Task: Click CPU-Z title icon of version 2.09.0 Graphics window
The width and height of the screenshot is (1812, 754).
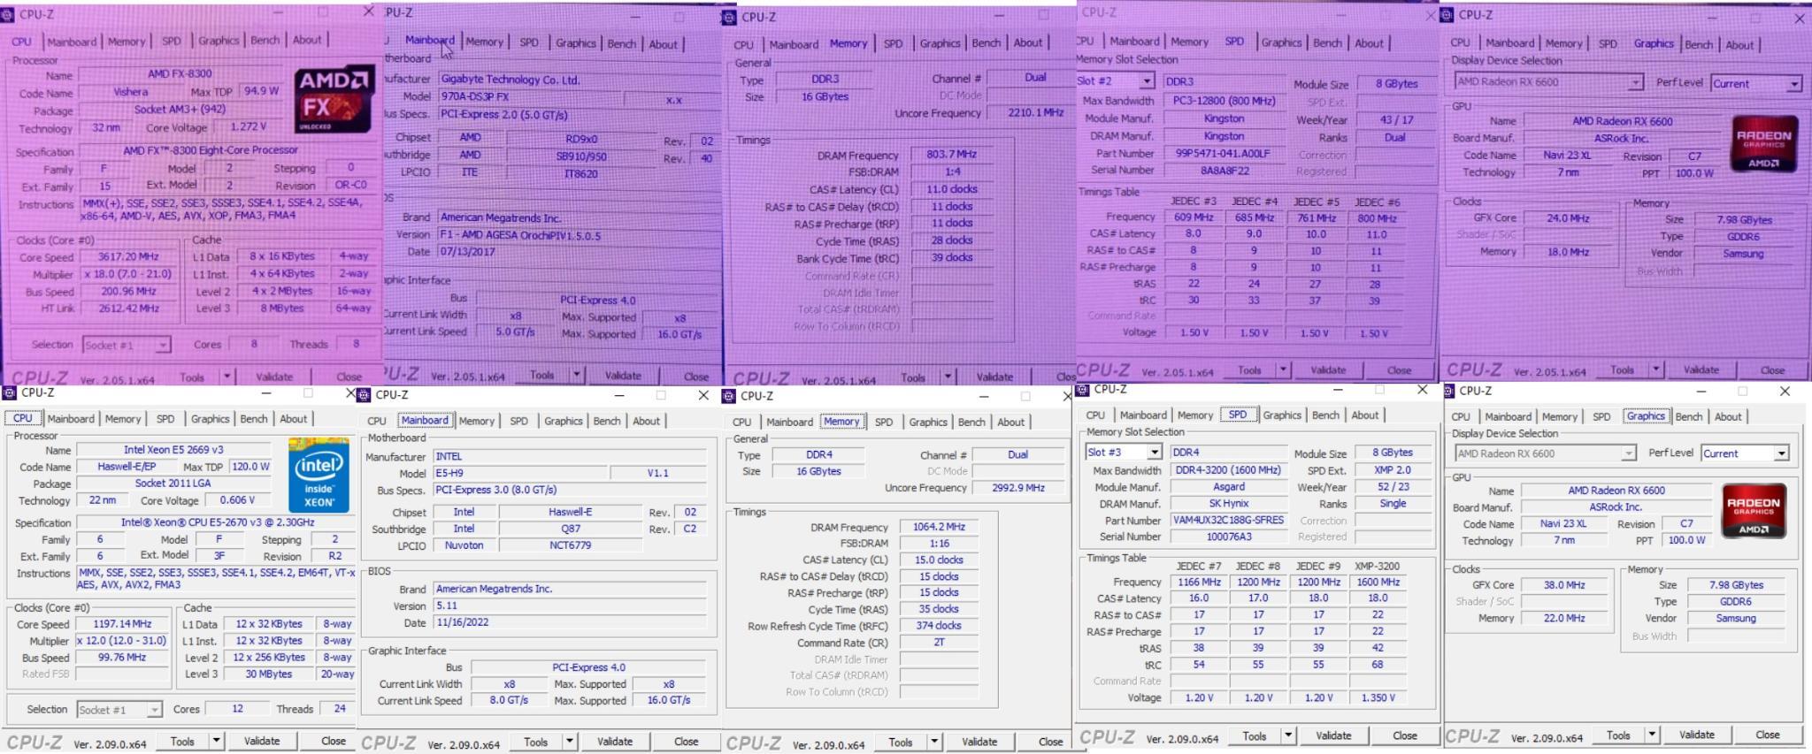Action: (x=1448, y=391)
